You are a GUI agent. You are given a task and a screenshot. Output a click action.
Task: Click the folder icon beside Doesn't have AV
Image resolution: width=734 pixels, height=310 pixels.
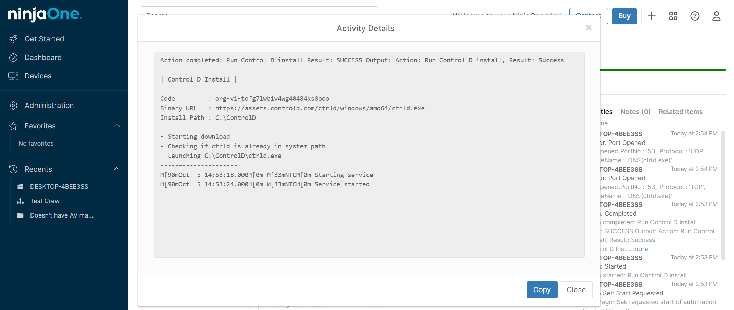pyautogui.click(x=20, y=215)
